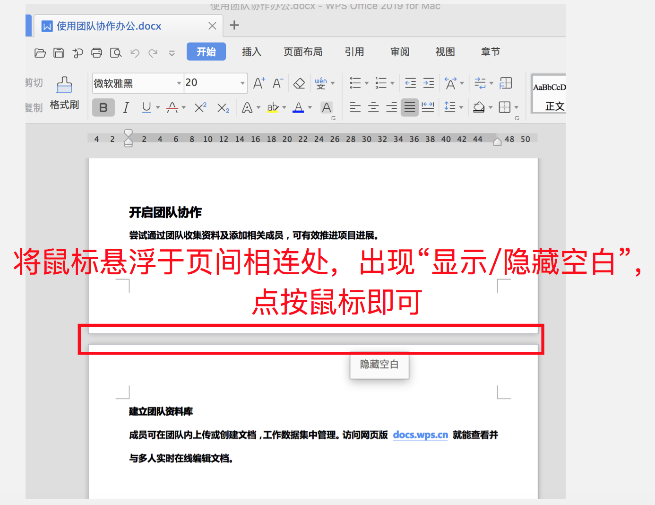Open the Print dialog icon
The image size is (655, 505).
96,52
